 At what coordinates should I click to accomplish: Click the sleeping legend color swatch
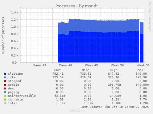point(5,74)
